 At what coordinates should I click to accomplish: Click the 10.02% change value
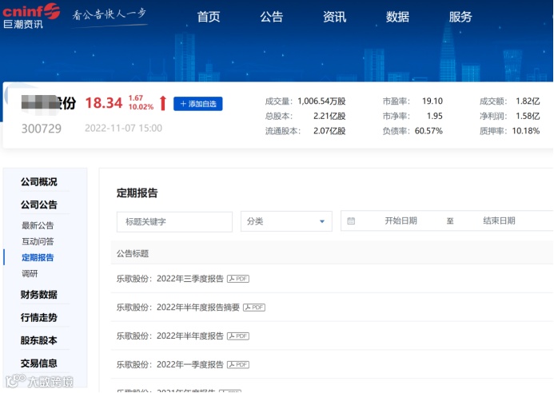[141, 107]
